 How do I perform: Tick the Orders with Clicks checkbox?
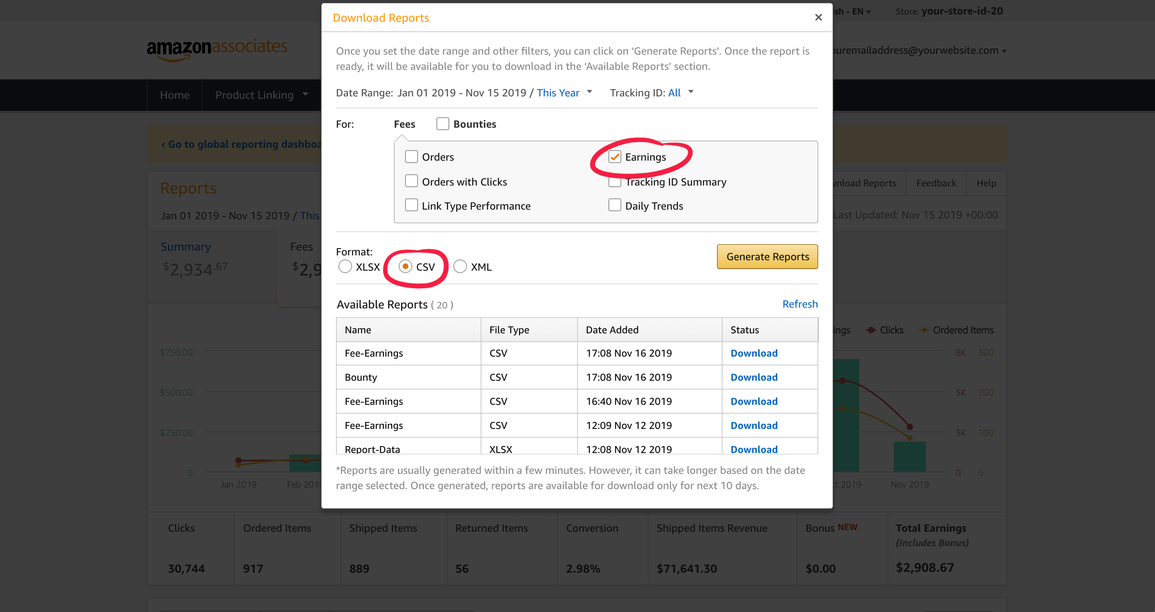(x=411, y=182)
